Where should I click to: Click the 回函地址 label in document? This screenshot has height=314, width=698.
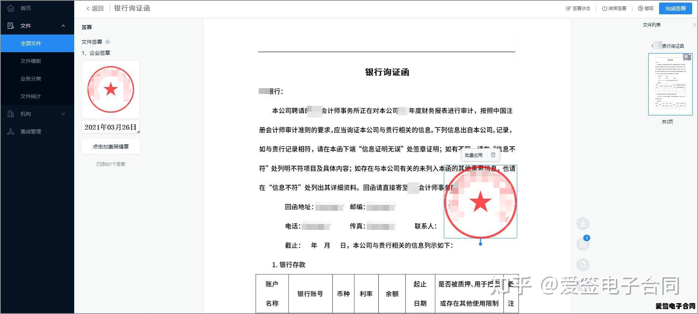tap(299, 207)
